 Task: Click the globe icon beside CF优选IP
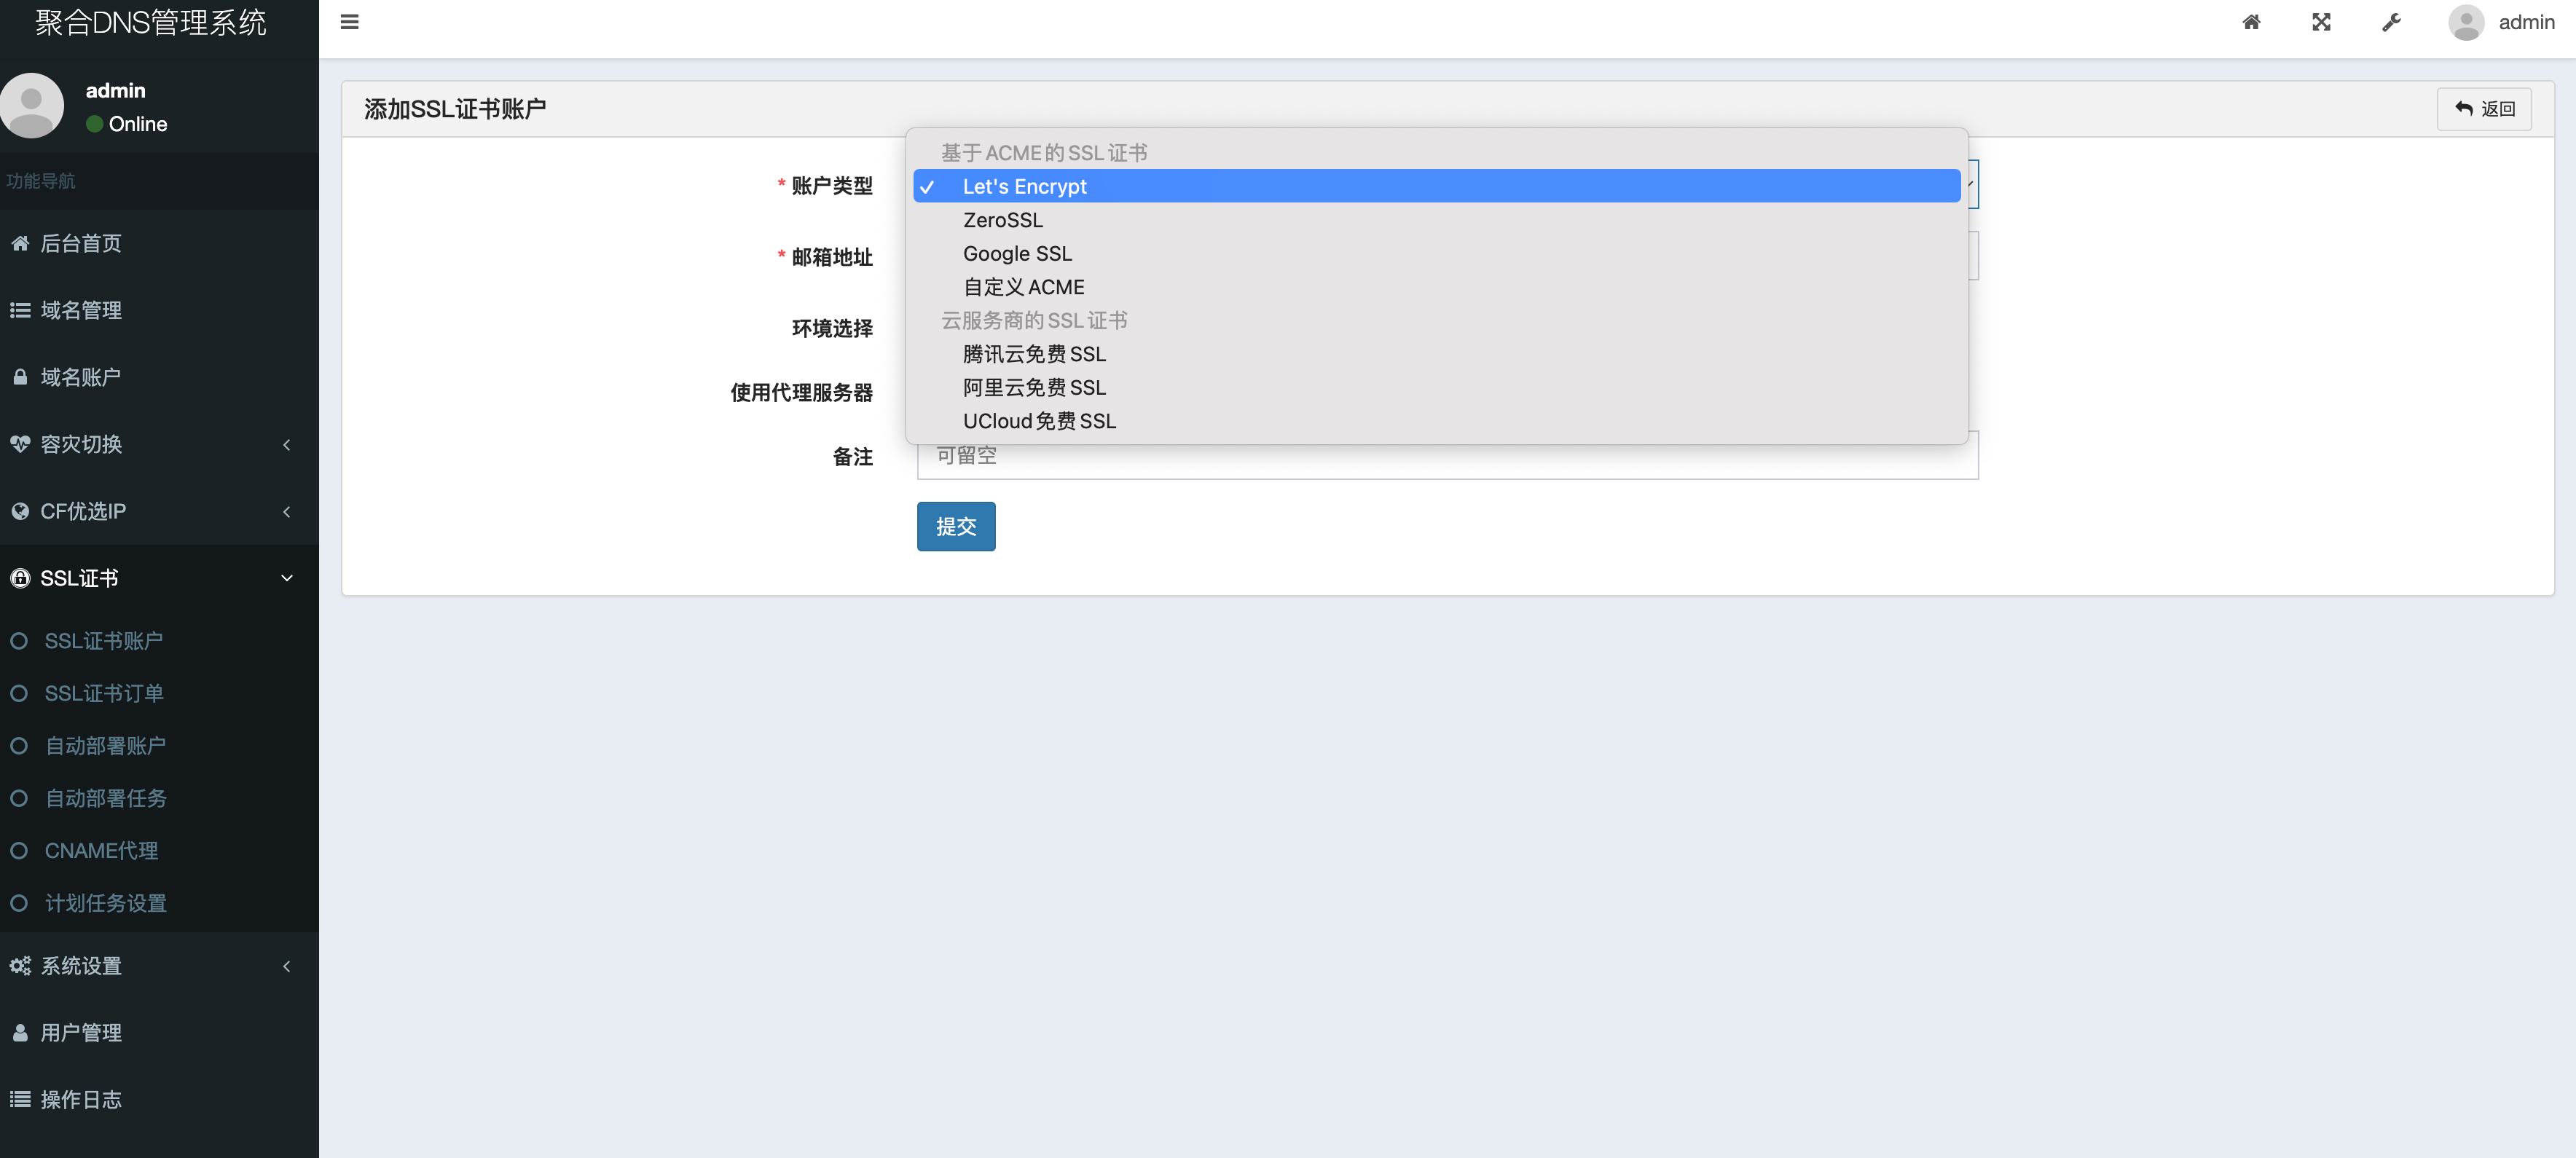pos(20,511)
